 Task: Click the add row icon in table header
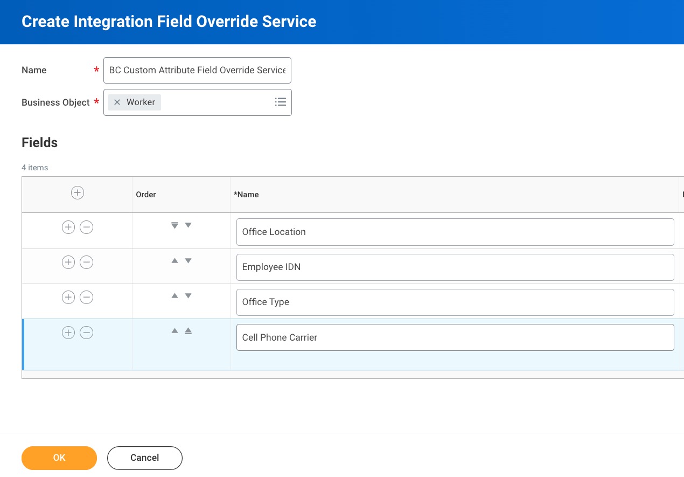click(78, 193)
